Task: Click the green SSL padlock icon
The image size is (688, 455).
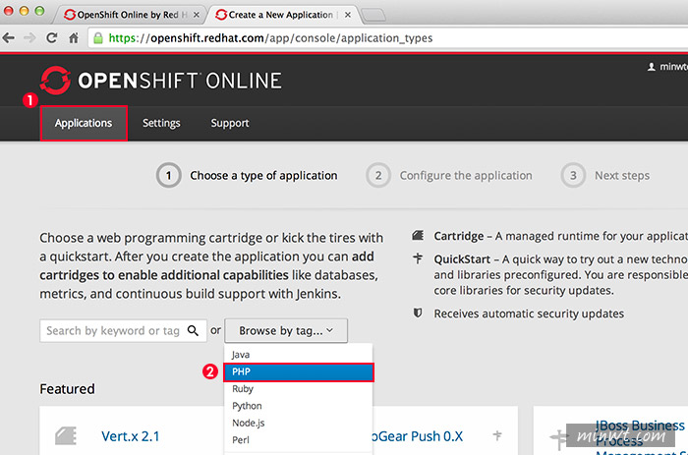Action: [x=98, y=38]
